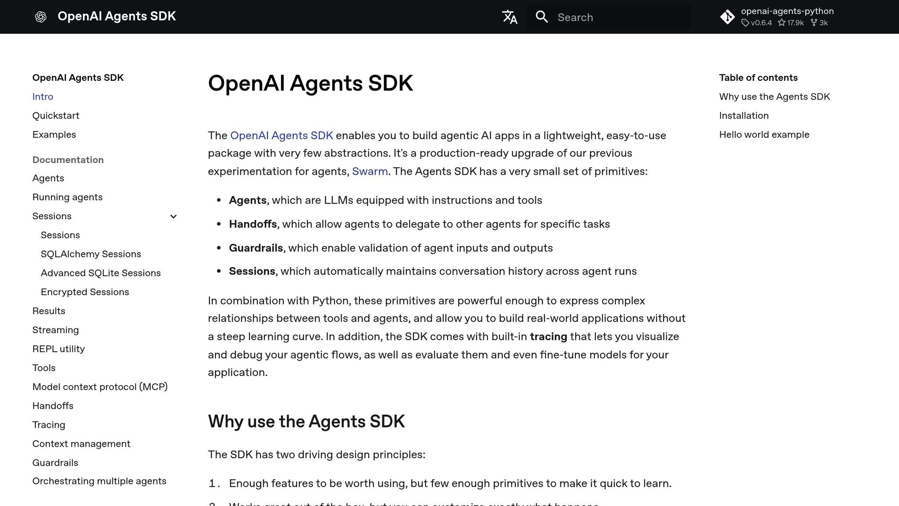This screenshot has width=899, height=506.
Task: Collapse the Sessions section in the sidebar
Action: 173,216
